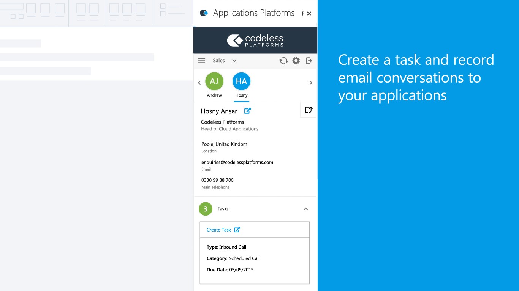Pin the Applications Platforms pane
Screen dimensions: 519x291
pyautogui.click(x=302, y=13)
